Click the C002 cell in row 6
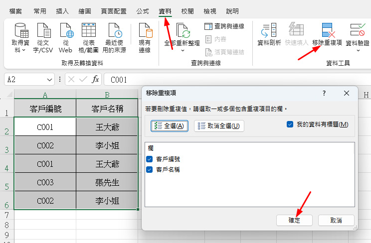This screenshot has width=371, height=243. [x=45, y=201]
